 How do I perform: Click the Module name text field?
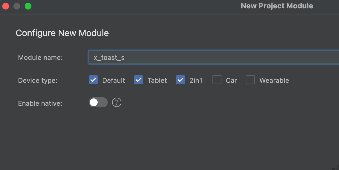pos(213,58)
